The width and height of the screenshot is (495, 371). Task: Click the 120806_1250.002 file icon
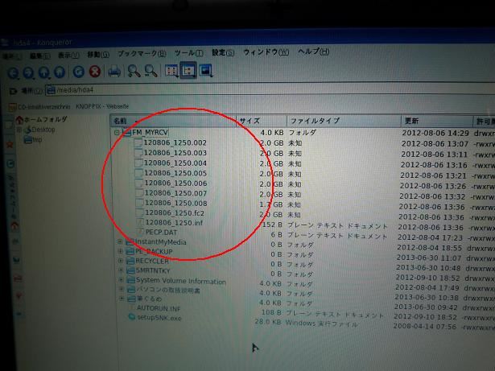(138, 143)
